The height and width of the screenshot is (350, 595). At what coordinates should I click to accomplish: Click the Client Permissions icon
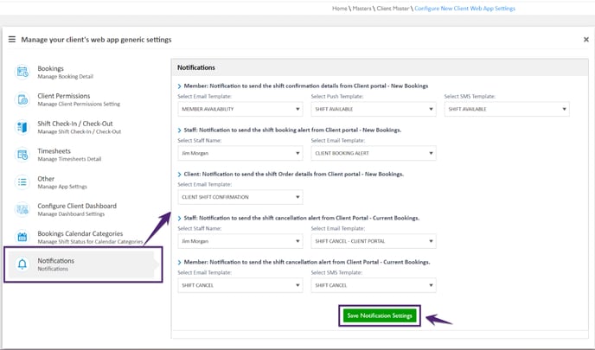click(x=22, y=99)
